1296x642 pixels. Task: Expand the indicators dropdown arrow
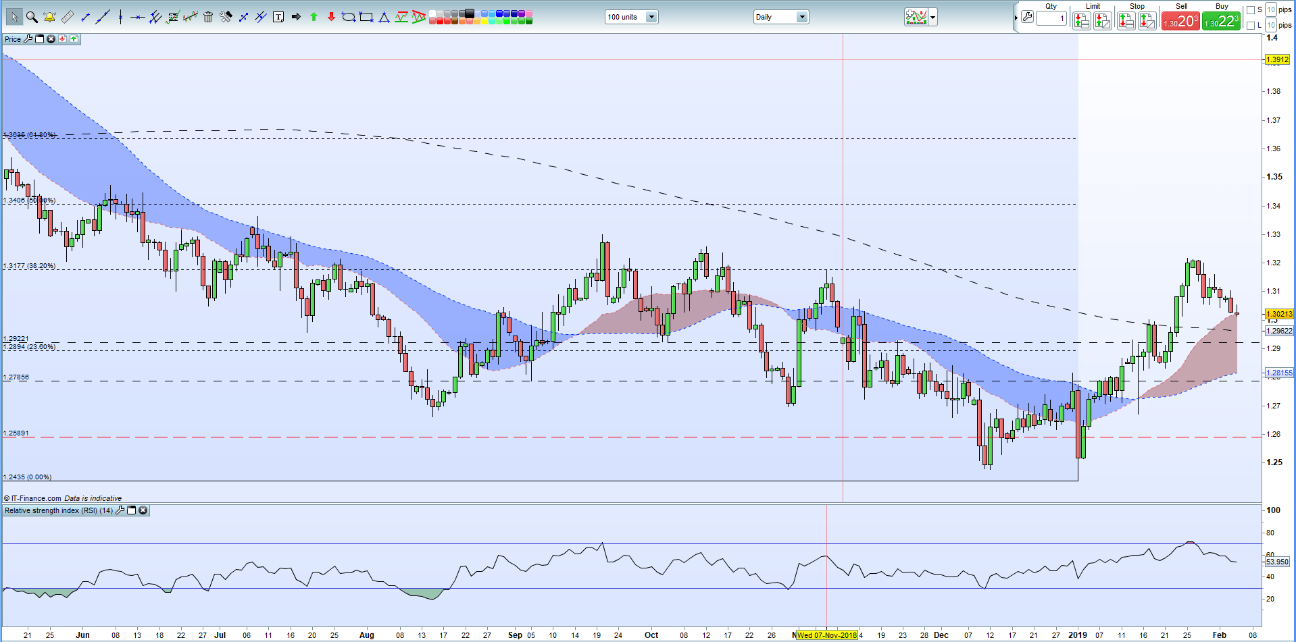pos(933,17)
